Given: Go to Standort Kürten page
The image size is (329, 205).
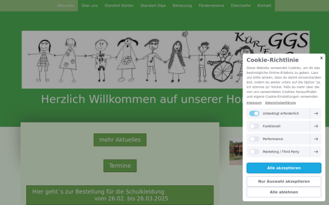Looking at the screenshot, I should click(x=119, y=5).
